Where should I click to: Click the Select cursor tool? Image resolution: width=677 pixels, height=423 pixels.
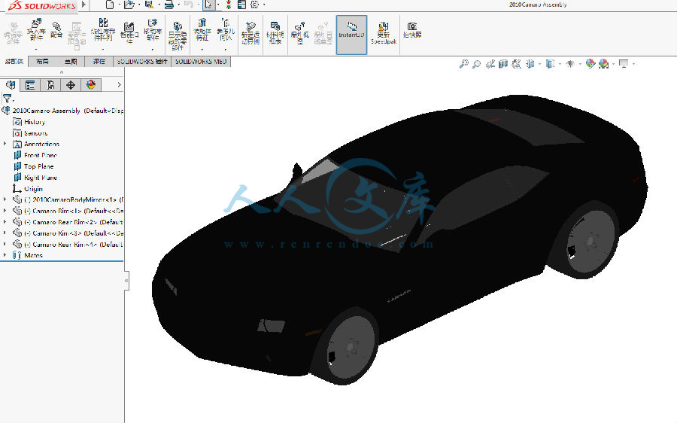click(208, 5)
